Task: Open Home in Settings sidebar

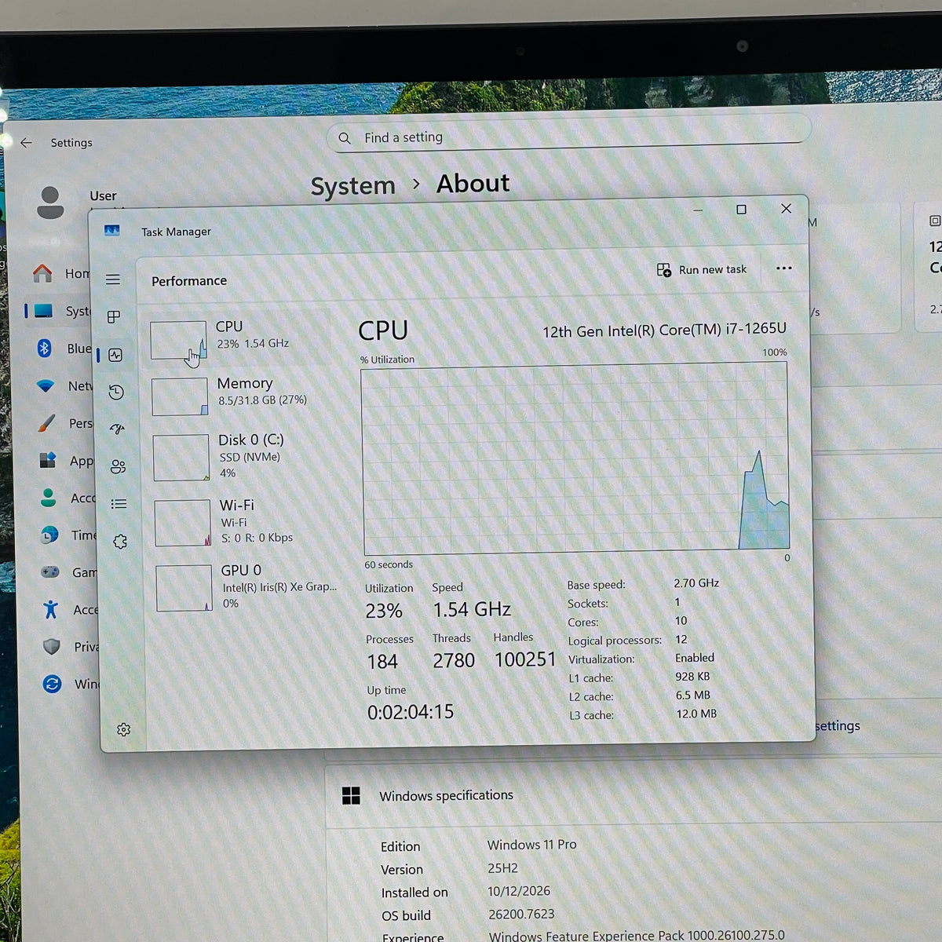Action: pos(60,273)
